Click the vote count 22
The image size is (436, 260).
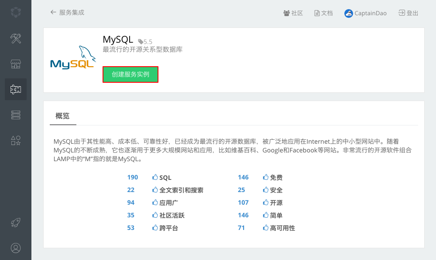130,190
